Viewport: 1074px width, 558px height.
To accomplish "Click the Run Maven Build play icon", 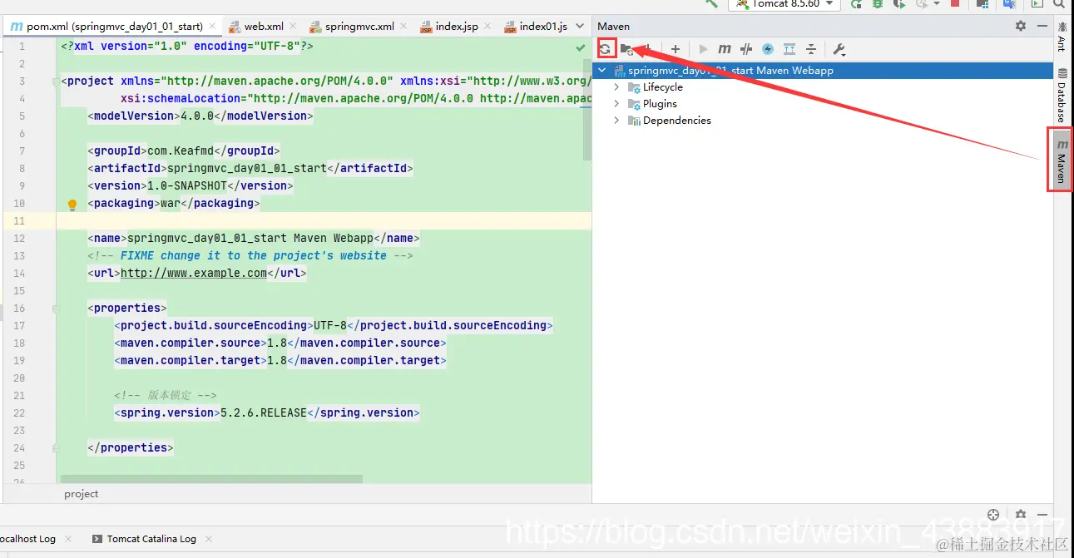I will point(703,49).
